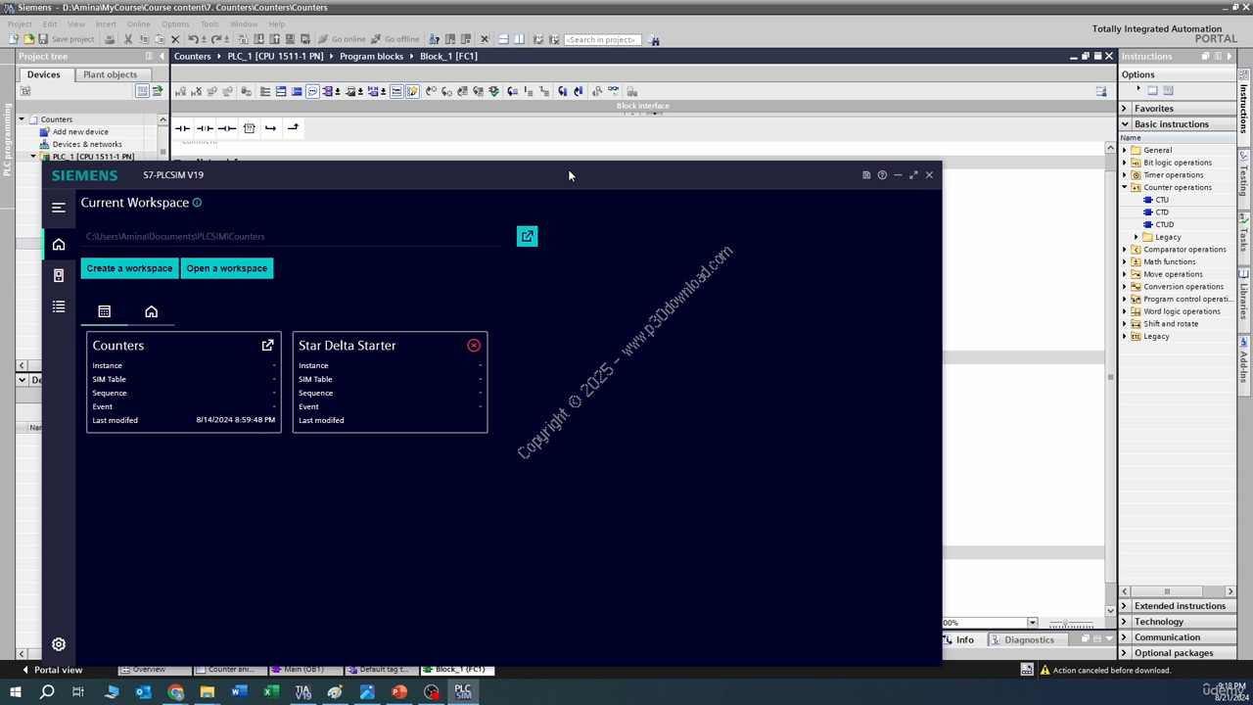Select the recent workspaces calendar tab

coord(105,311)
